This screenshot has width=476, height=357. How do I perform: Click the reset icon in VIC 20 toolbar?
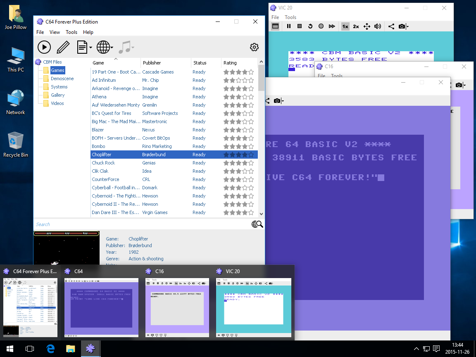click(310, 26)
